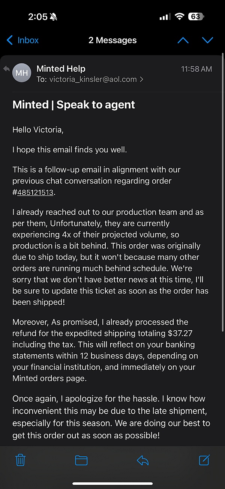
Task: Tap the small replied-arrow indicator beside avatar
Action: (x=6, y=69)
